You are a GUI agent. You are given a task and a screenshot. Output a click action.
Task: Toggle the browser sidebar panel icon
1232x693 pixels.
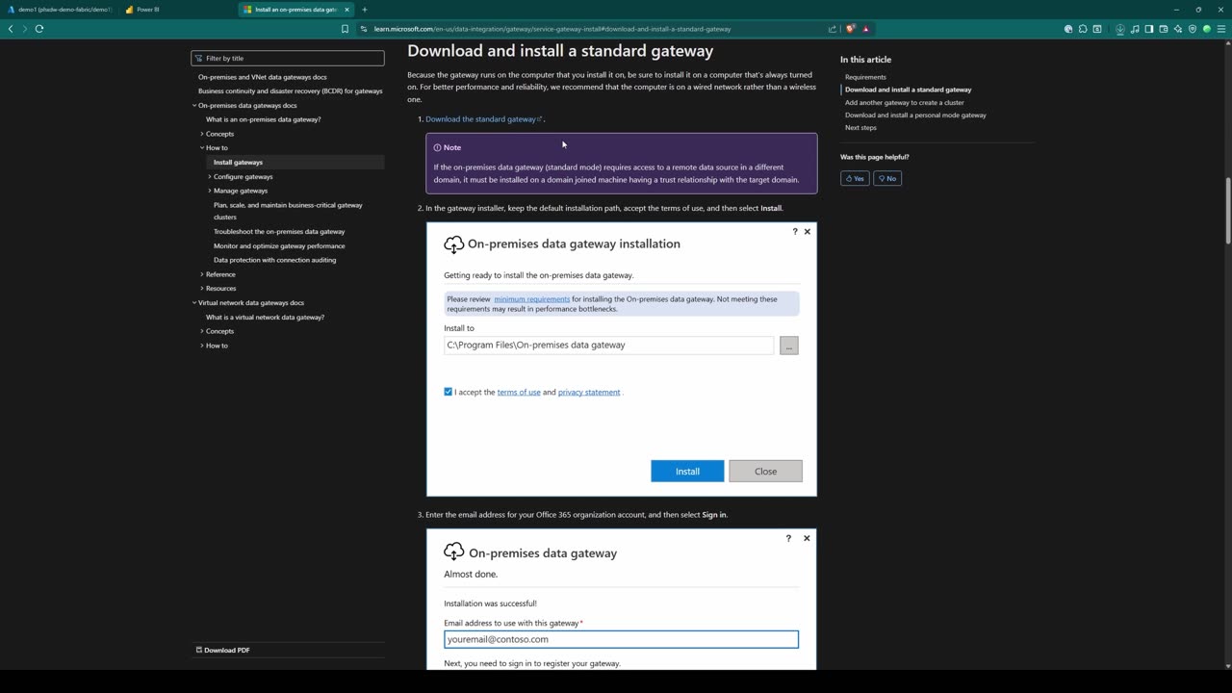pyautogui.click(x=1149, y=29)
